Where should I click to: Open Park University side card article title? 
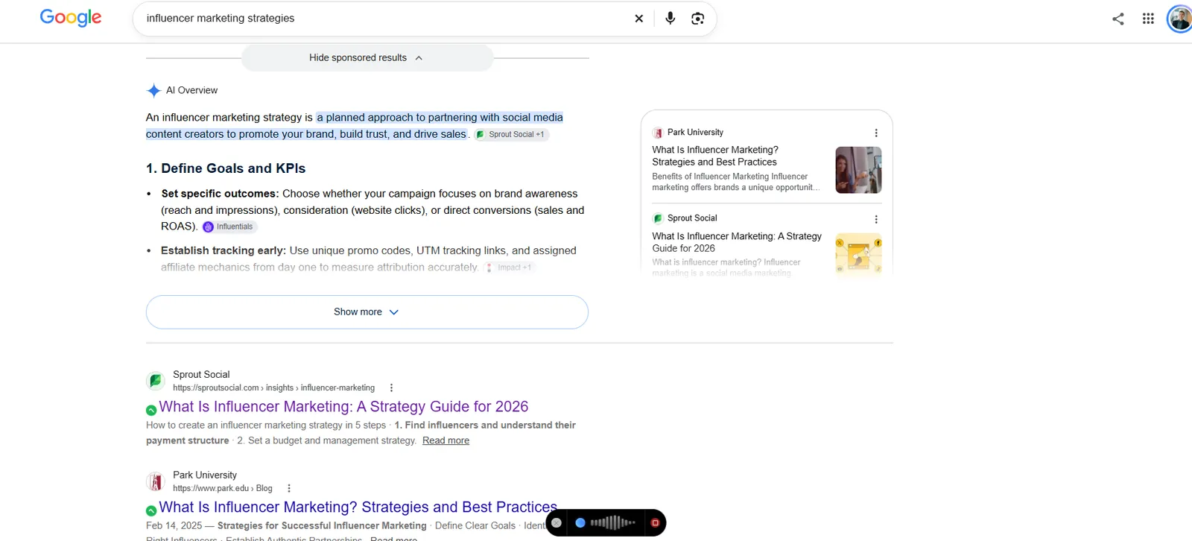coord(715,156)
